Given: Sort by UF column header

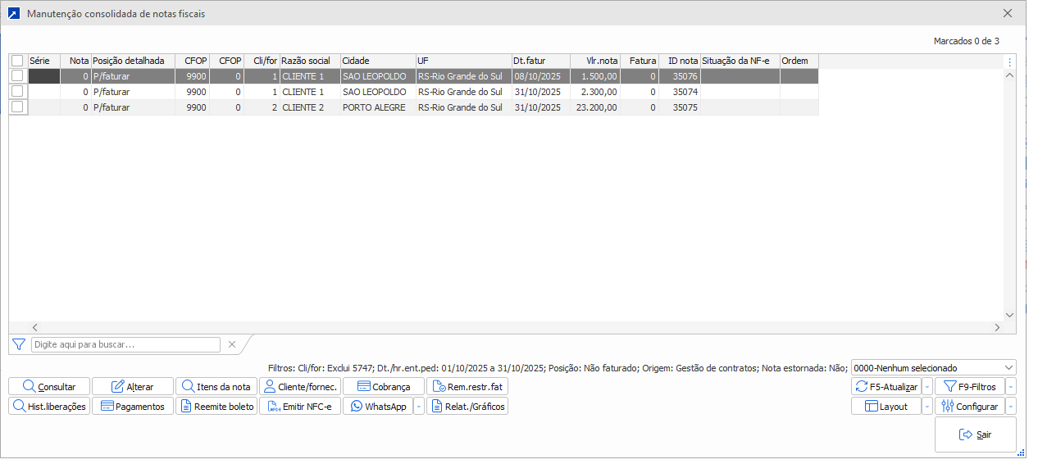Looking at the screenshot, I should pyautogui.click(x=463, y=61).
